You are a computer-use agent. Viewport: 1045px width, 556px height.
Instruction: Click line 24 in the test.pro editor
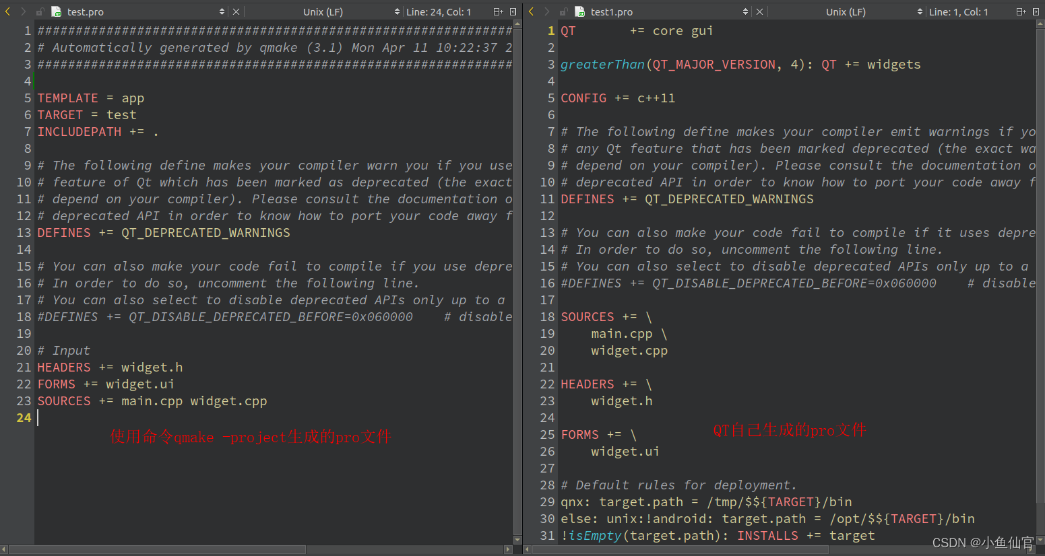pyautogui.click(x=101, y=417)
